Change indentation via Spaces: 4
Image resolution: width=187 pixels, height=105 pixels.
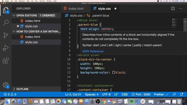pyautogui.click(x=91, y=94)
